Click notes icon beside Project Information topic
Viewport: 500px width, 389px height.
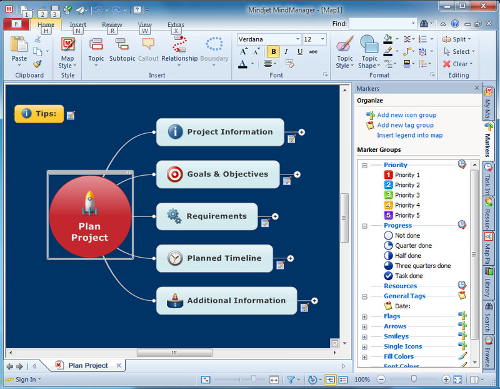pyautogui.click(x=291, y=139)
